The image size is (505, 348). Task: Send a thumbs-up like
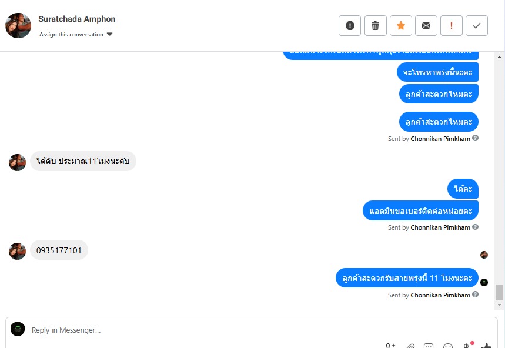486,346
